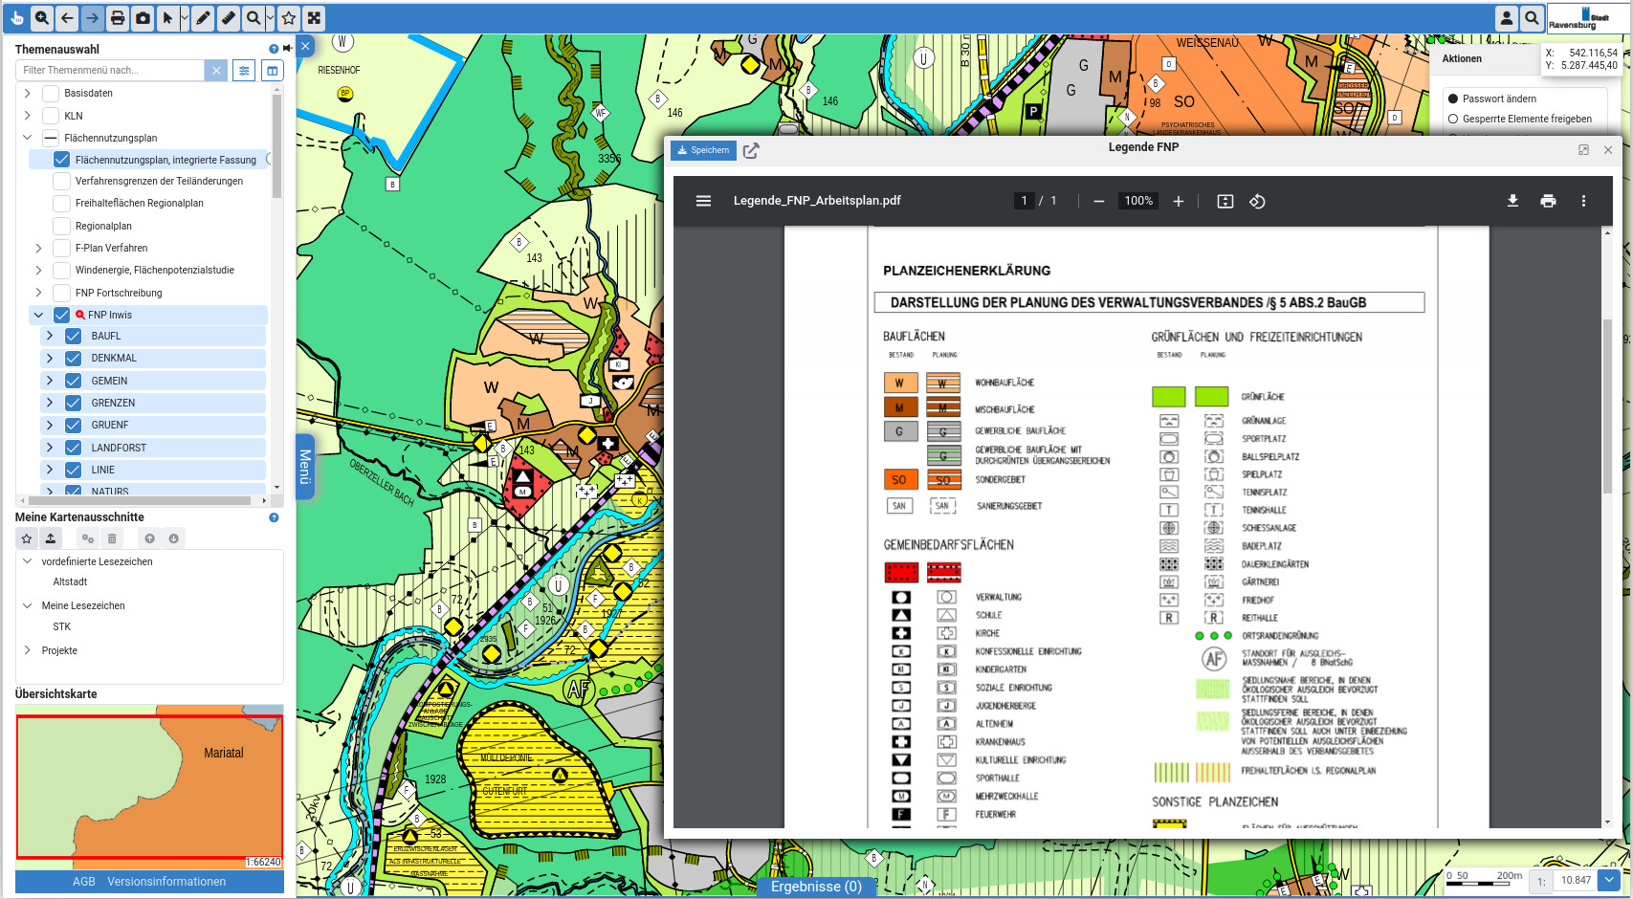1633x899 pixels.
Task: Open the print map tool
Action: click(118, 17)
